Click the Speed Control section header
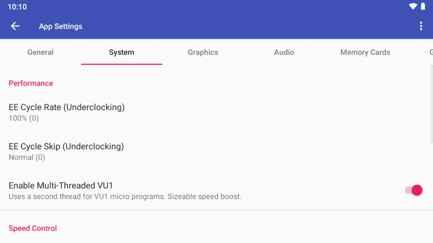The image size is (433, 243). (33, 228)
